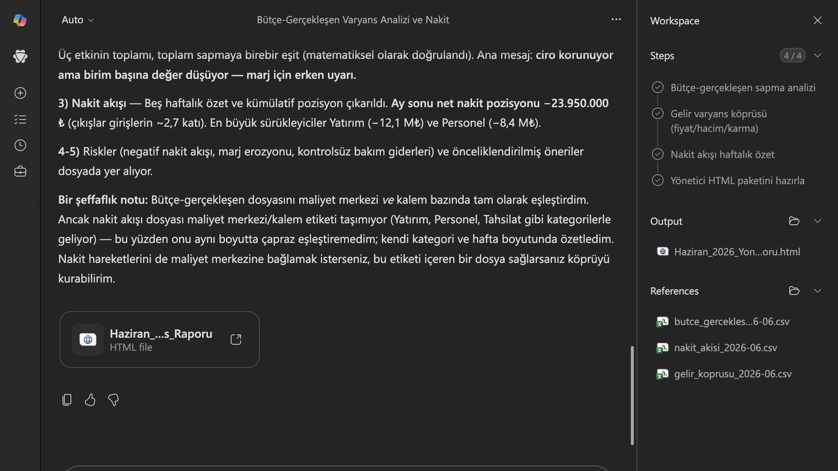
Task: Click the Steps section label
Action: click(x=662, y=56)
